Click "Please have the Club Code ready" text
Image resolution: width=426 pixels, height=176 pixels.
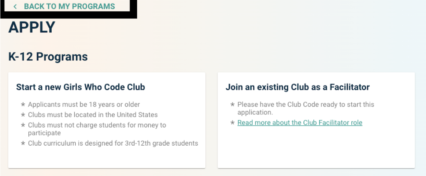[306, 105]
